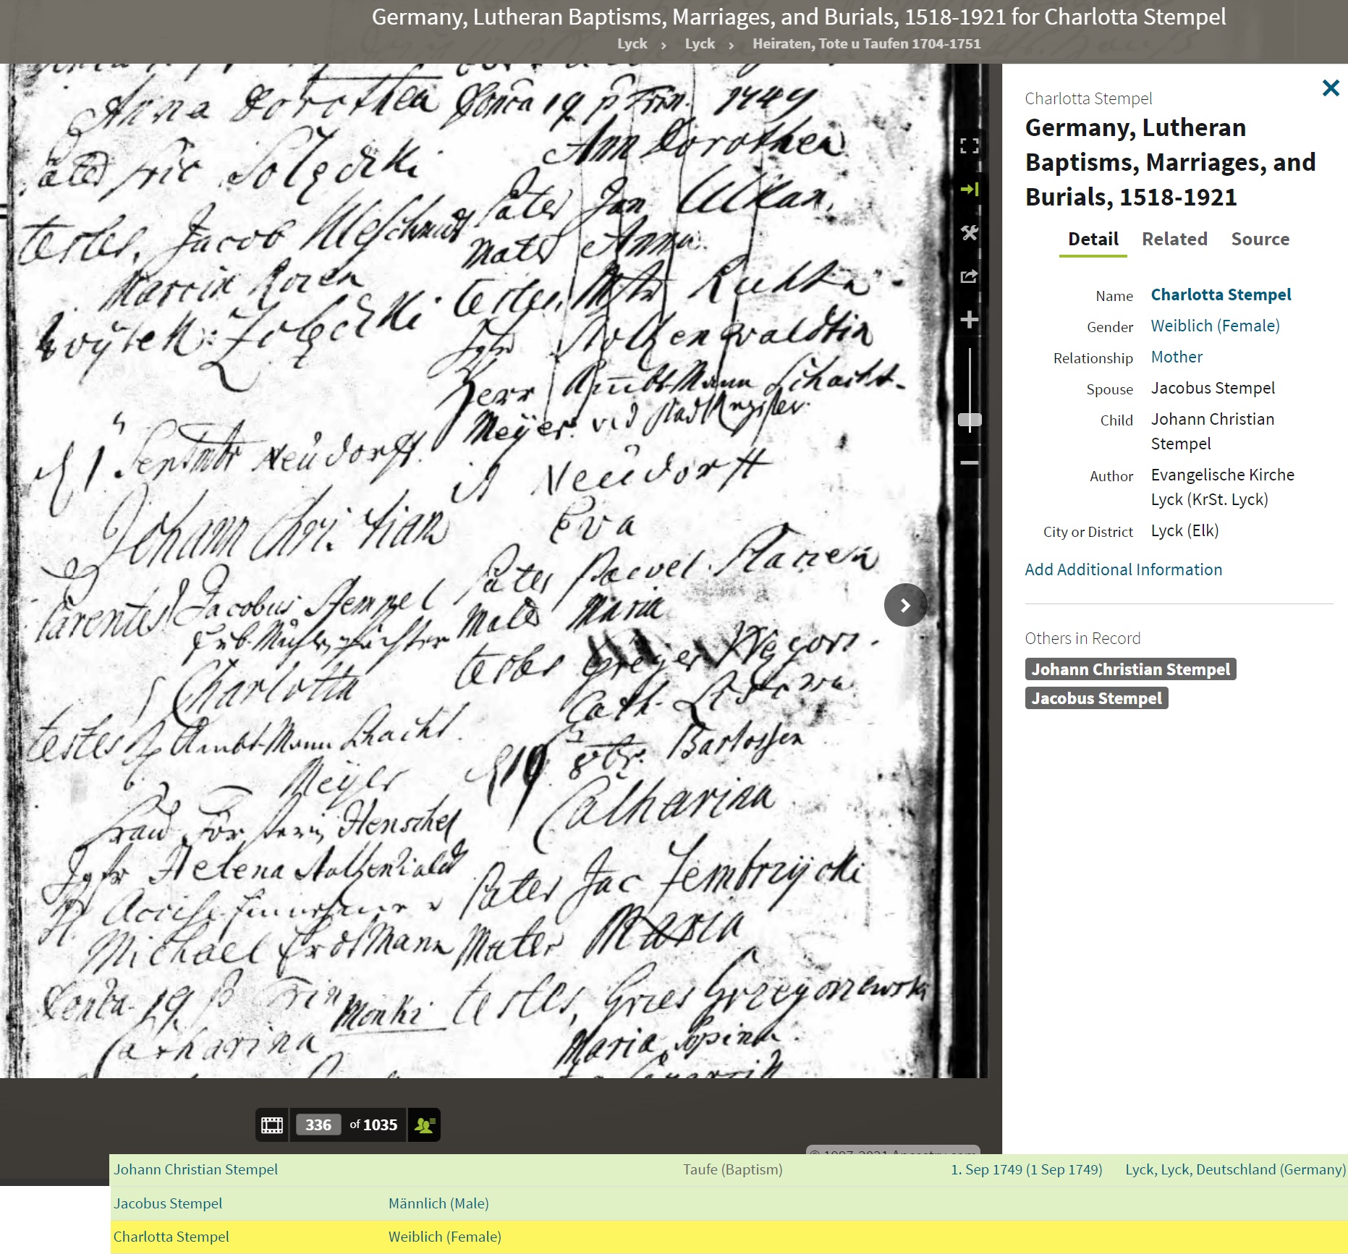Close the detail panel

coord(1330,88)
